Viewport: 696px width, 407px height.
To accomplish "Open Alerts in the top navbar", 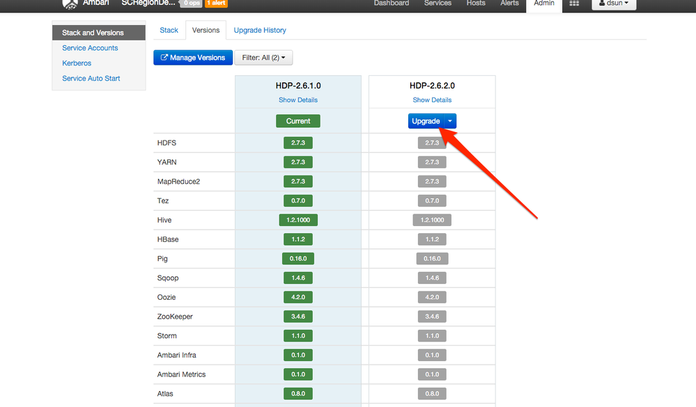I will click(509, 3).
